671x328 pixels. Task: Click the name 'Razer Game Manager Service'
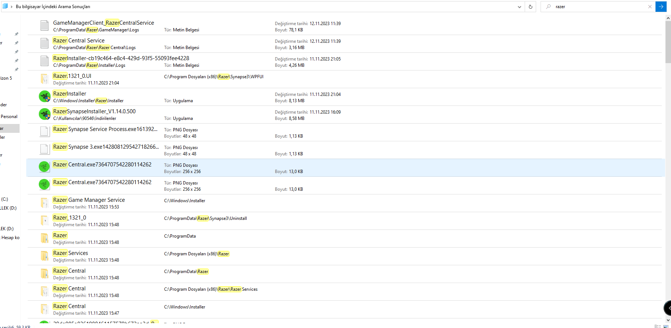point(89,200)
